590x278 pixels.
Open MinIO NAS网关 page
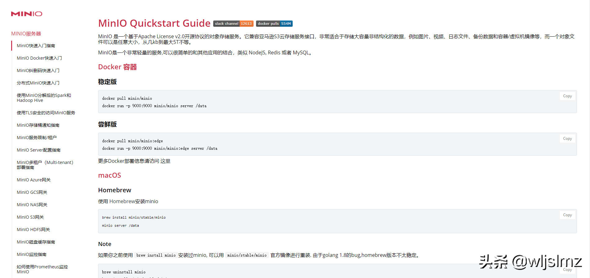point(32,205)
